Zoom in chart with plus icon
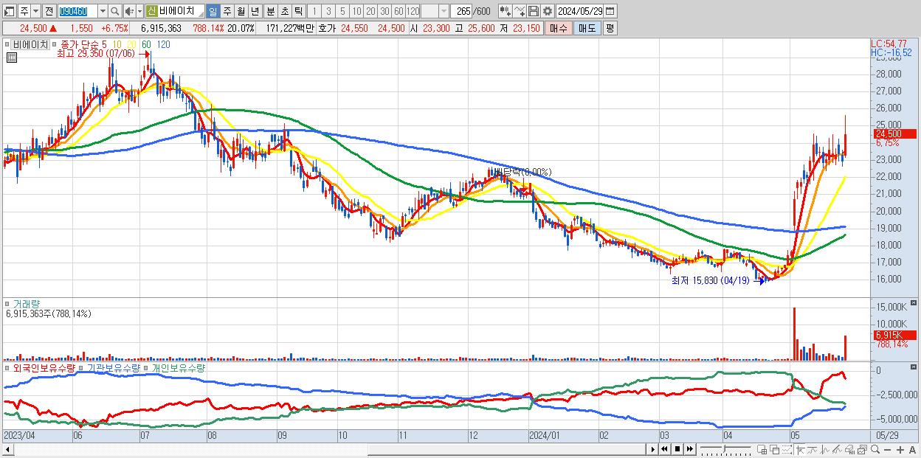 tap(900, 450)
